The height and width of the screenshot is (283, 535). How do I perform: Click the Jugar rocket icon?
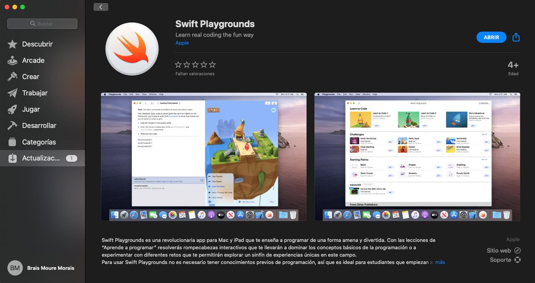[x=12, y=109]
